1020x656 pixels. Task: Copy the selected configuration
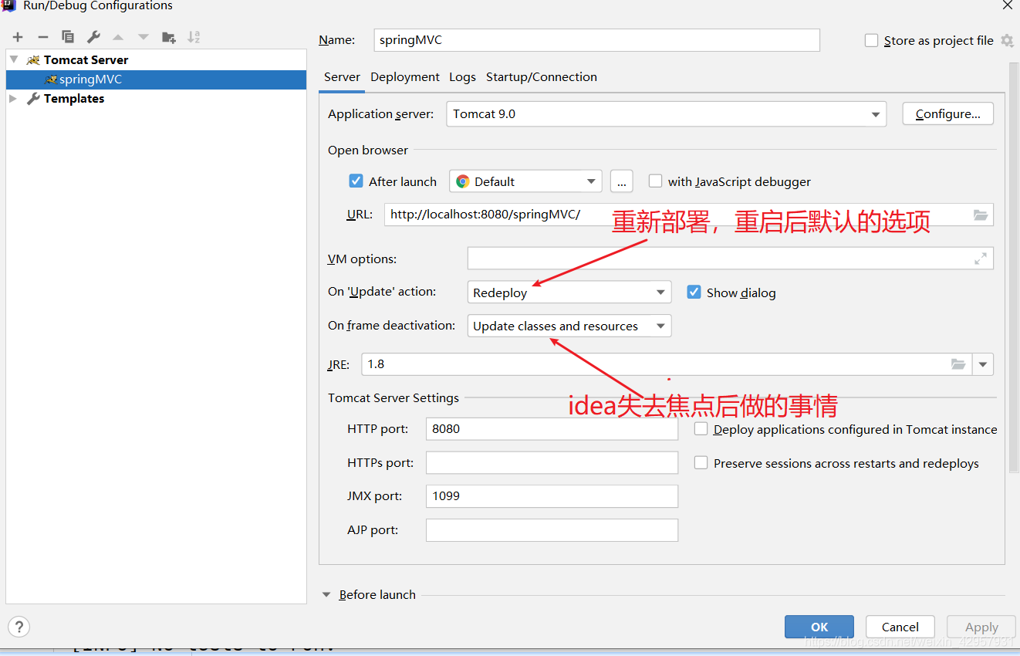pyautogui.click(x=68, y=37)
